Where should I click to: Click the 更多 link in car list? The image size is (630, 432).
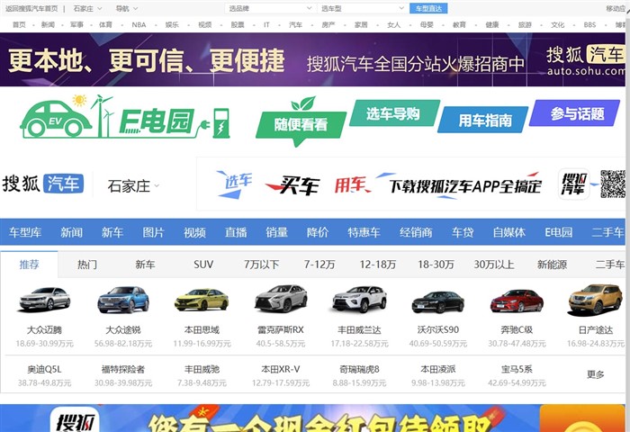(596, 374)
